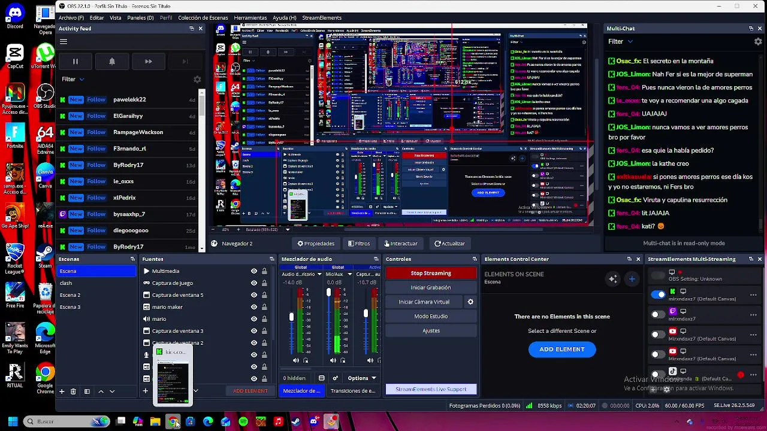Open the mixer Options dropdown
Screen dimensions: 767x431
(361, 378)
